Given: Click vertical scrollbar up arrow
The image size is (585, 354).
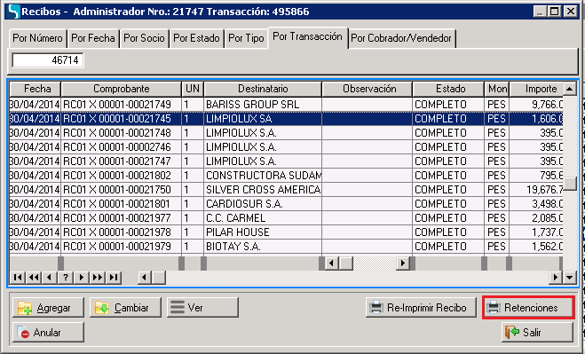Looking at the screenshot, I should tap(570, 89).
